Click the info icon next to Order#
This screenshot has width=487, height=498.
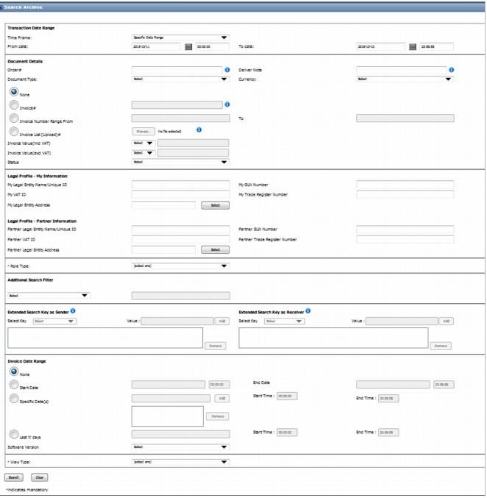tap(227, 70)
